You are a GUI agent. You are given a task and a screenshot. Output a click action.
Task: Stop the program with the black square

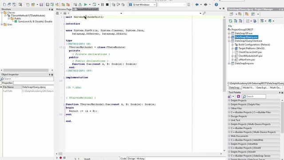tap(107, 4)
